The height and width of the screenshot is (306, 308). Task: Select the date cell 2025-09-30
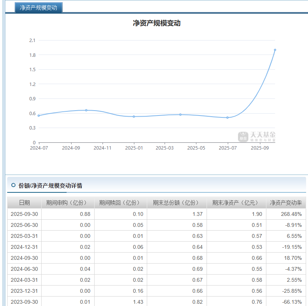[x=24, y=214]
